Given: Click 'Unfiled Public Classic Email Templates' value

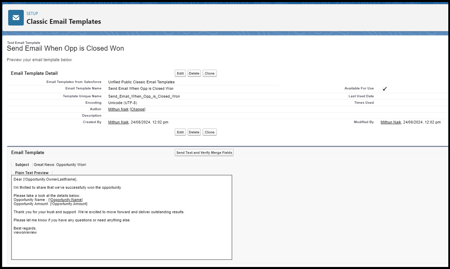Looking at the screenshot, I should (x=141, y=82).
